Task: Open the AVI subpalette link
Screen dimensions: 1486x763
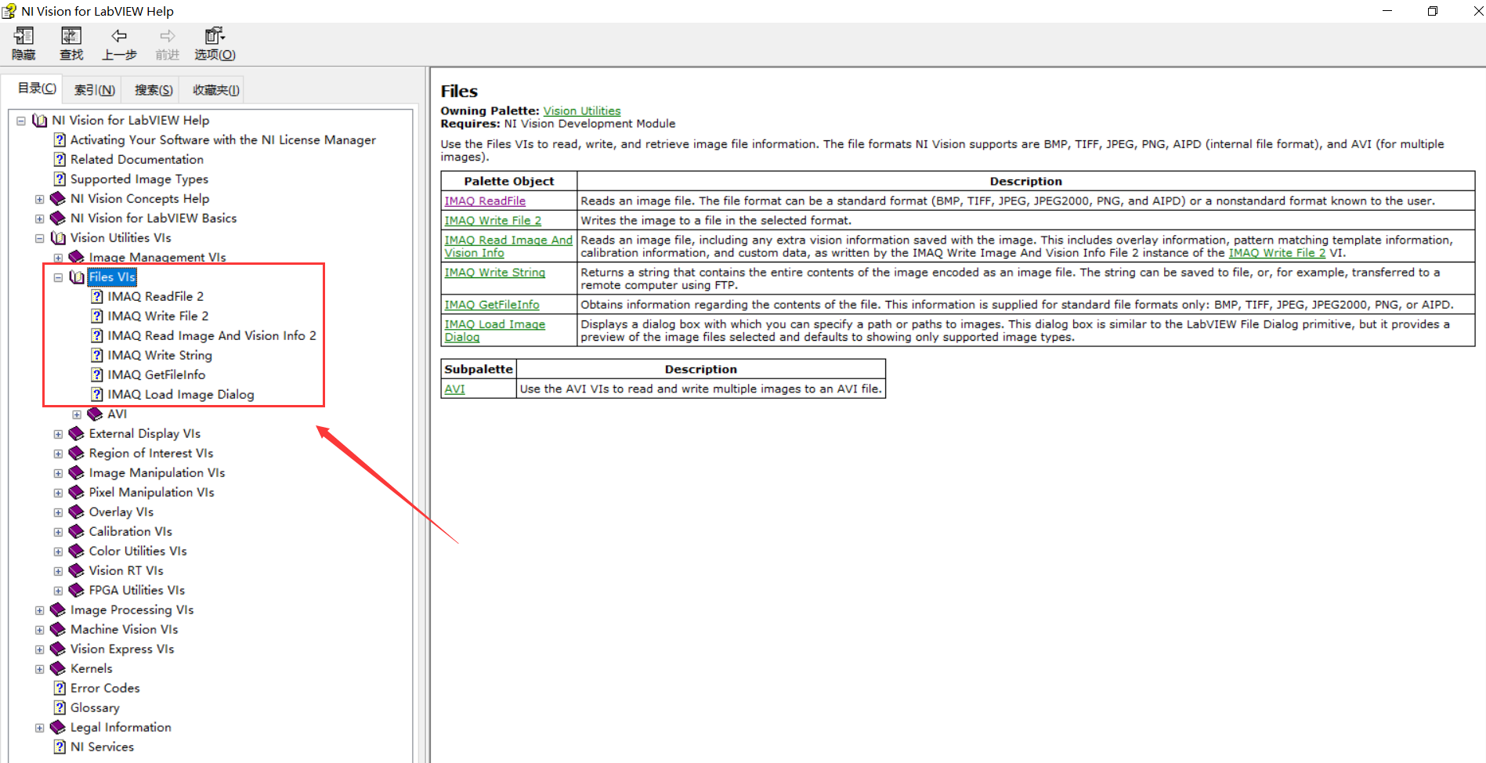Action: coord(454,389)
